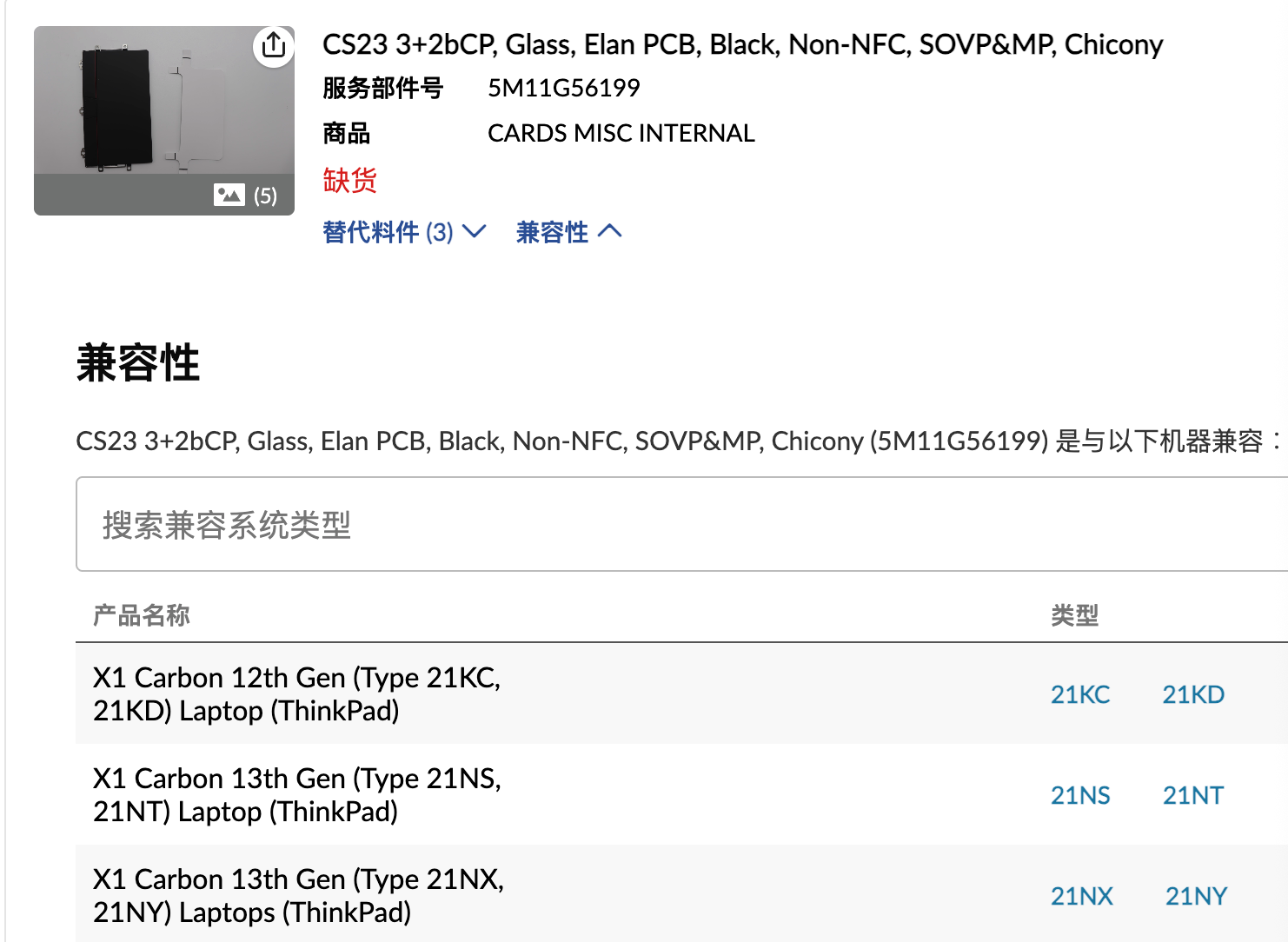1288x942 pixels.
Task: Open the image gallery icon showing (5)
Action: coord(245,195)
